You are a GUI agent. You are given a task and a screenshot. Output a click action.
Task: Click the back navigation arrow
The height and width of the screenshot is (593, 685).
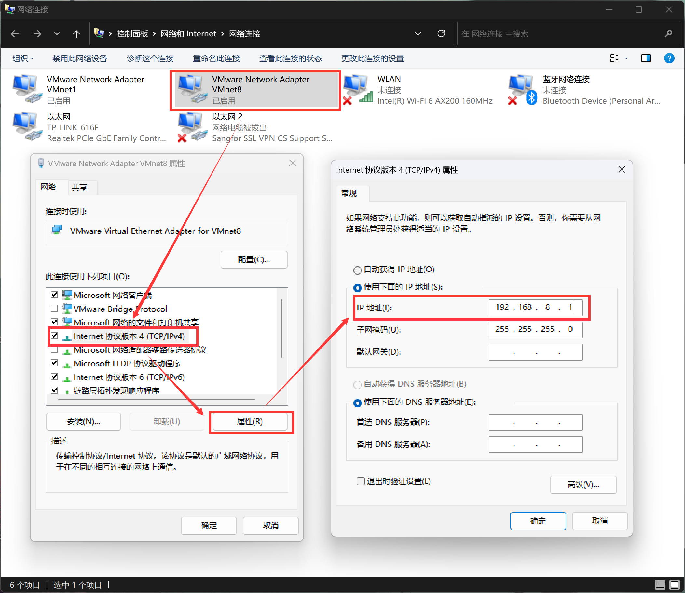[15, 34]
